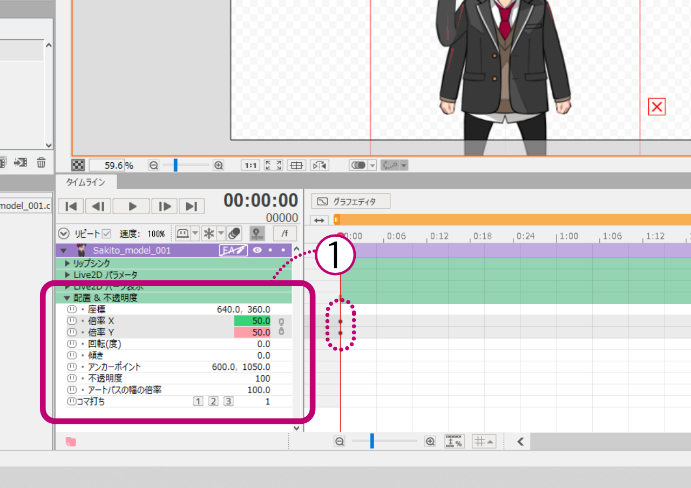Adjust the canvas zoom slider

coord(175,165)
